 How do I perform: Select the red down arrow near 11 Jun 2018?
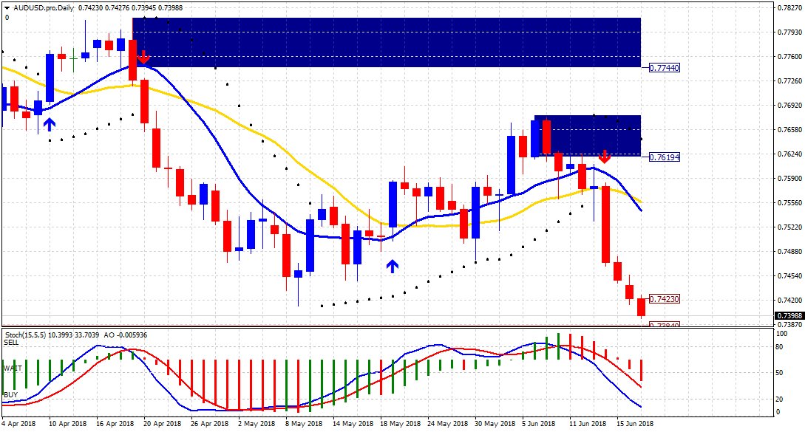click(604, 157)
